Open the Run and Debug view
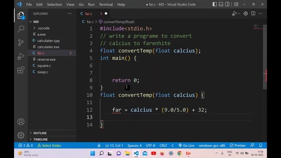The image size is (281, 158). tap(21, 56)
